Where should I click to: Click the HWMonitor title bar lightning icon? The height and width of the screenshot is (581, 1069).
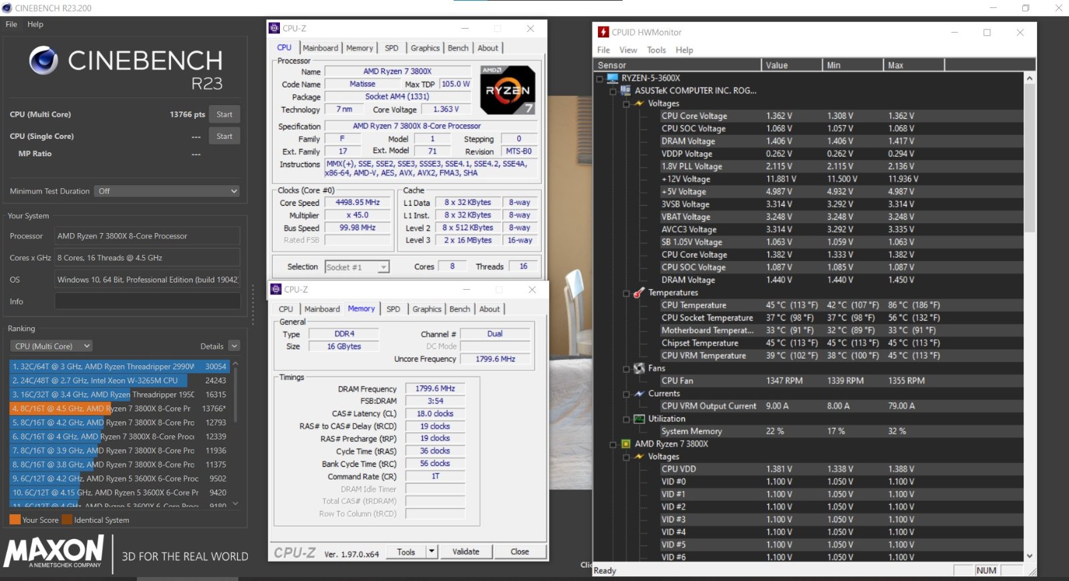point(603,32)
